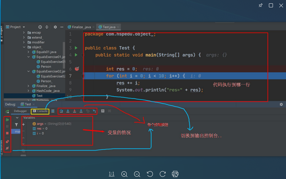Click the Drop Frame icon

pyautogui.click(x=88, y=111)
